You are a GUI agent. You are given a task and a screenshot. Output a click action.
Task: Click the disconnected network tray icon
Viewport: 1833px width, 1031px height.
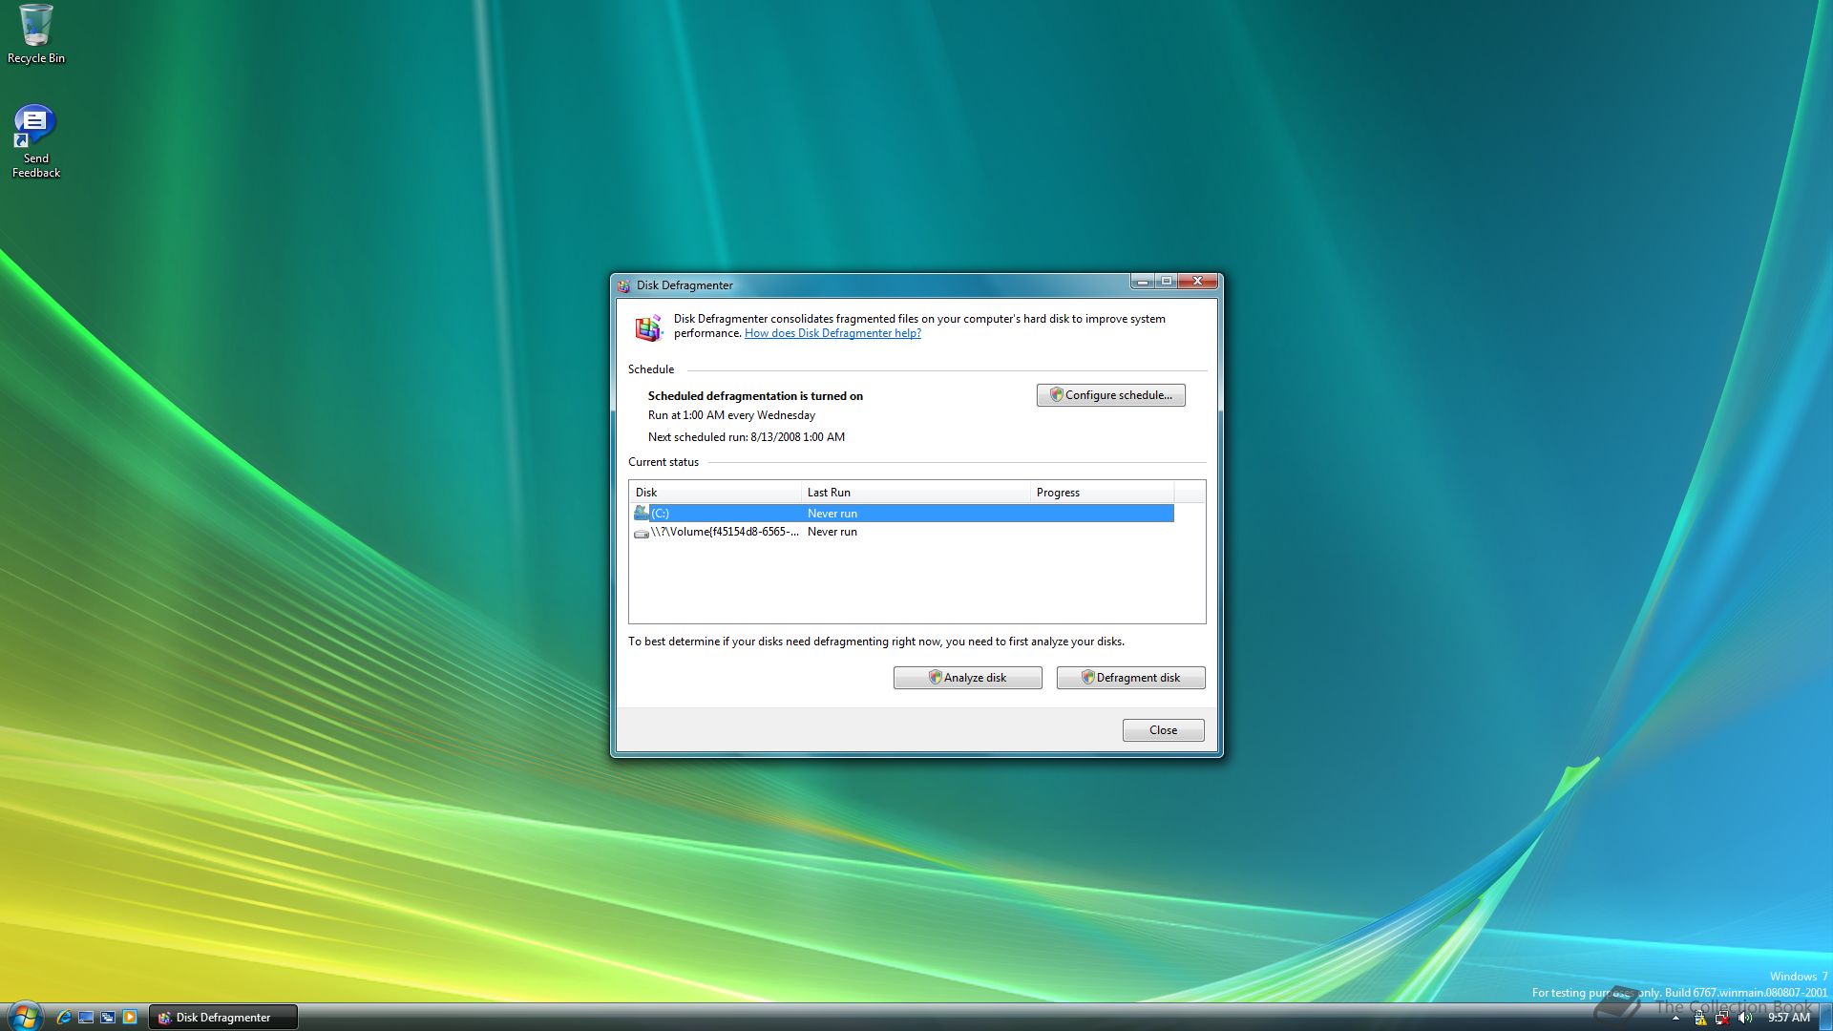pyautogui.click(x=1722, y=1018)
